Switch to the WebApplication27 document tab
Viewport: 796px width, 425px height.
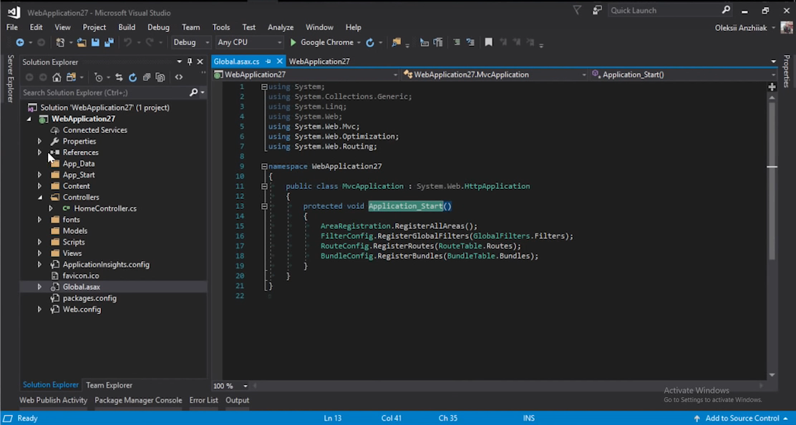319,62
